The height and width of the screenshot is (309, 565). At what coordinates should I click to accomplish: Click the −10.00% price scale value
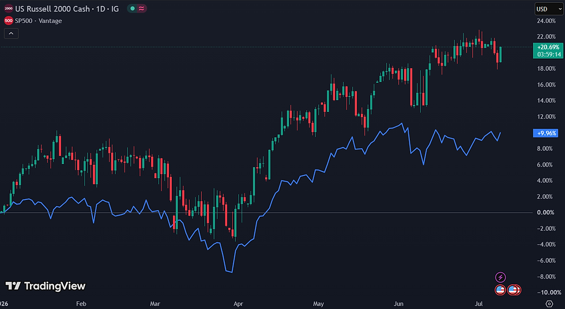[548, 292]
